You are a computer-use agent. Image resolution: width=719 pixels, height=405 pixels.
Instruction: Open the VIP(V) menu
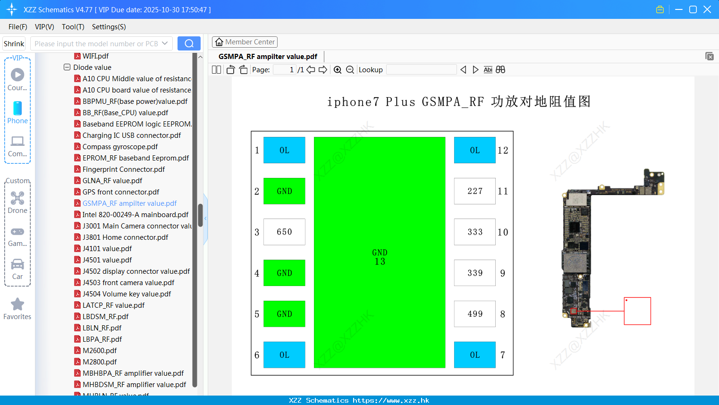point(44,27)
